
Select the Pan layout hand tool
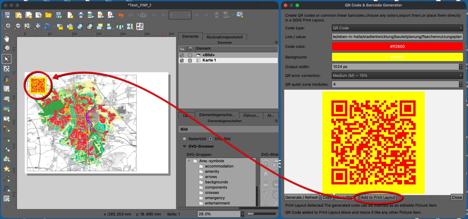click(7, 38)
